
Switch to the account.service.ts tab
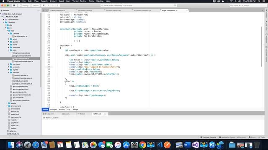click(x=113, y=10)
